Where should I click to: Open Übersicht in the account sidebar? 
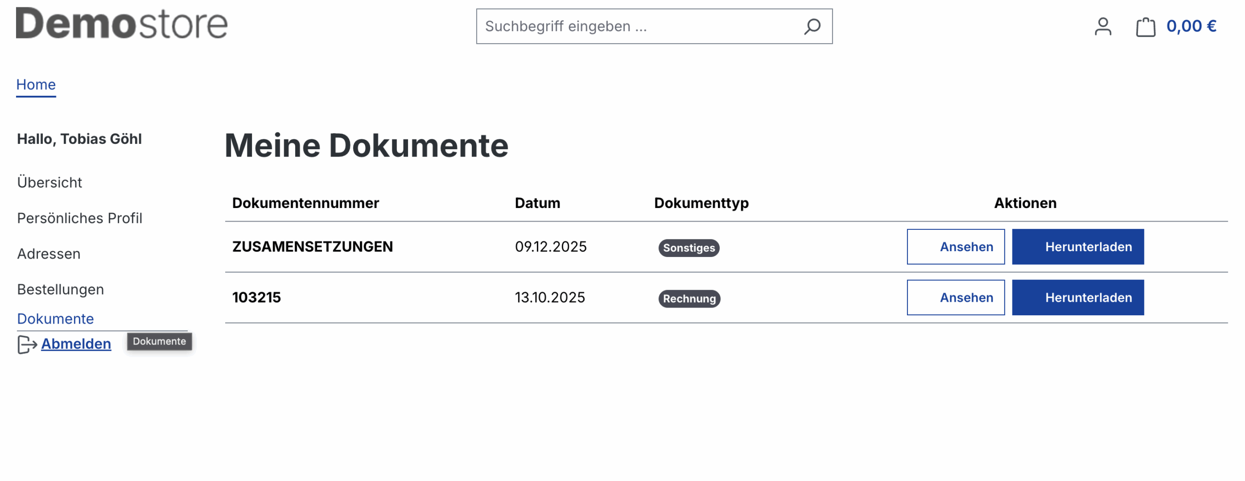pos(50,182)
